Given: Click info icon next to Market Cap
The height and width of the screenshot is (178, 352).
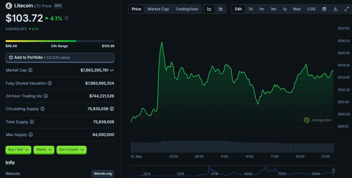Looking at the screenshot, I should (x=30, y=70).
